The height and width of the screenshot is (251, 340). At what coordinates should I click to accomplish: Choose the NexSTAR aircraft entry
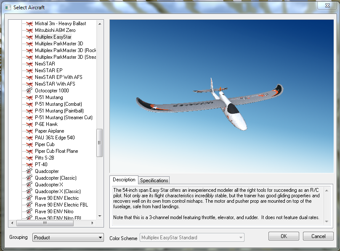[45, 64]
